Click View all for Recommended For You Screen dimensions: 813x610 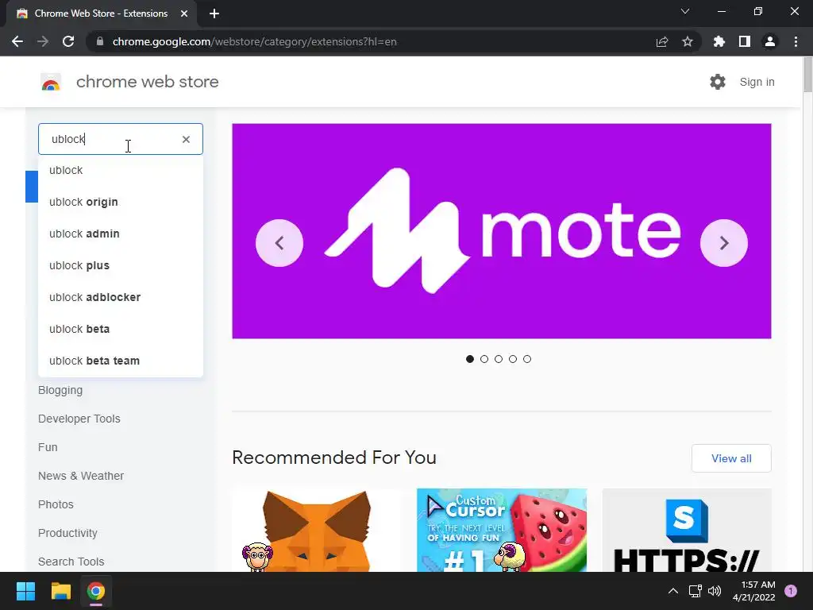(731, 458)
